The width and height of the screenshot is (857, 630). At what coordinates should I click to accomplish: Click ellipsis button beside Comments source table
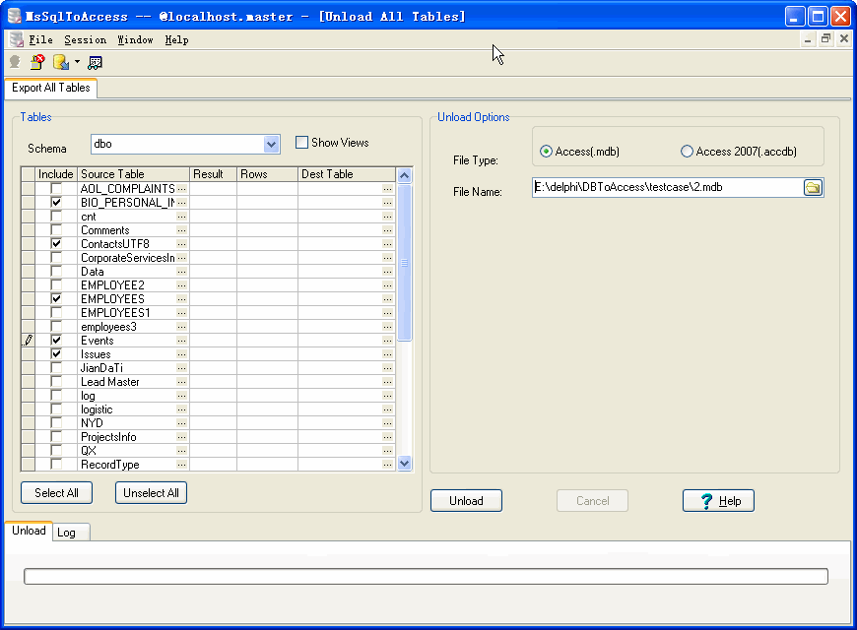(x=182, y=230)
